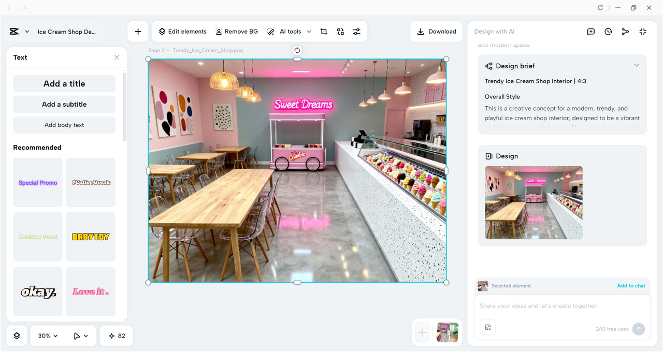Open the adjustments sliders icon
Viewport: 663px width, 352px height.
pos(356,31)
